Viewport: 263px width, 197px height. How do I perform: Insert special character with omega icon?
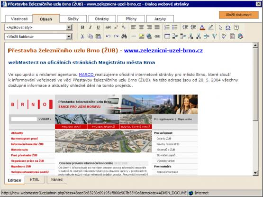228,28
